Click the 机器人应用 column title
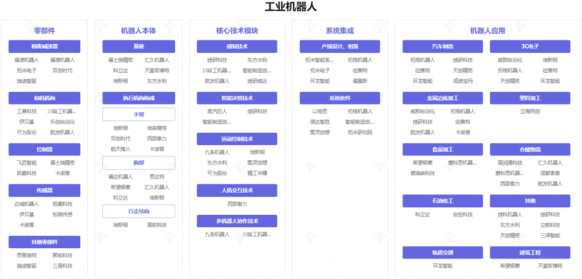The image size is (582, 279). click(x=487, y=31)
